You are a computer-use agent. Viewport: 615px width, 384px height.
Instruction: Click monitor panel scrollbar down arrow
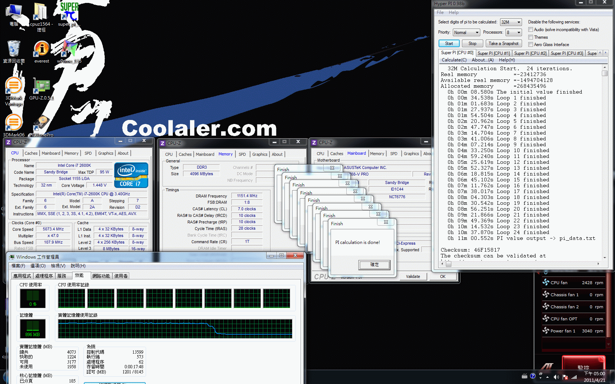[609, 345]
